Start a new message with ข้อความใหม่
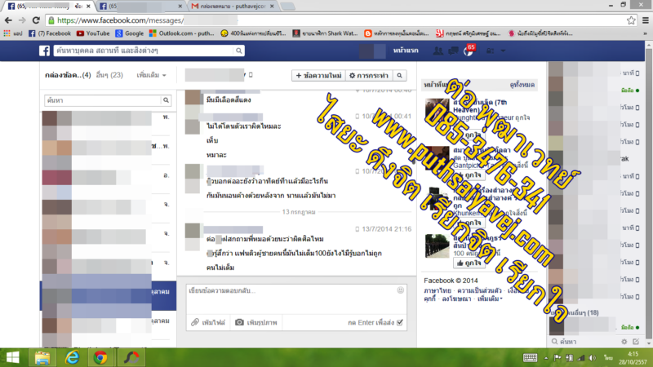Screen dimensions: 653x367 (x=318, y=75)
